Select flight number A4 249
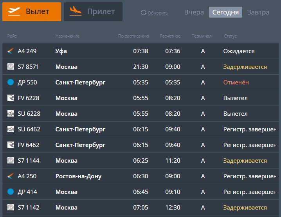Image resolution: width=281 pixels, height=217 pixels. [27, 51]
